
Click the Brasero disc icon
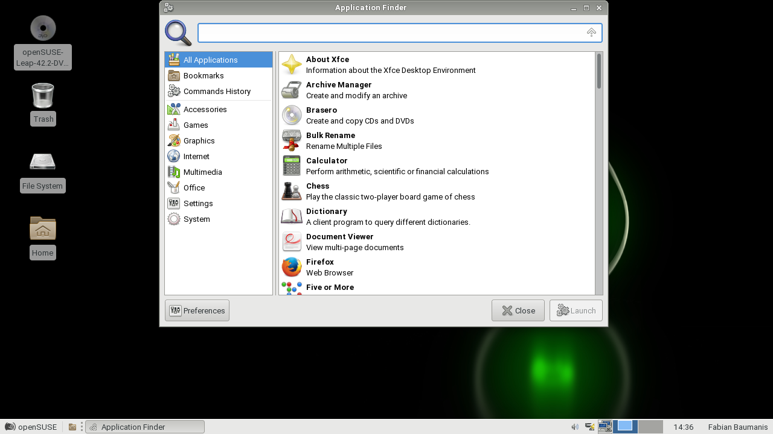(x=292, y=115)
